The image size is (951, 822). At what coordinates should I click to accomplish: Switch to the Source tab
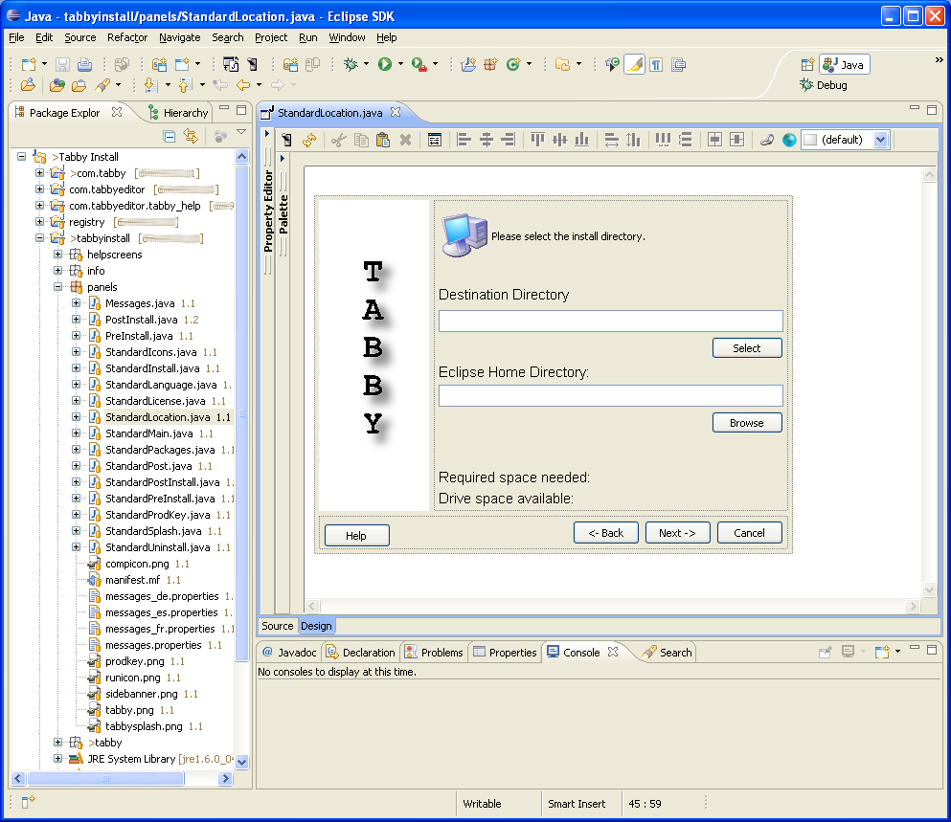277,626
